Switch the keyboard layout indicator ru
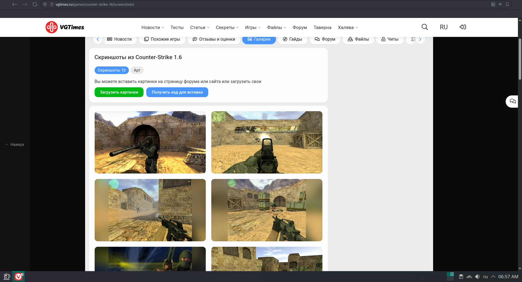The image size is (522, 282). 486,277
